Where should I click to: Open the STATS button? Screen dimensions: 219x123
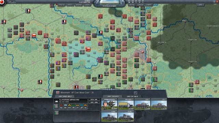pyautogui.click(x=79, y=5)
